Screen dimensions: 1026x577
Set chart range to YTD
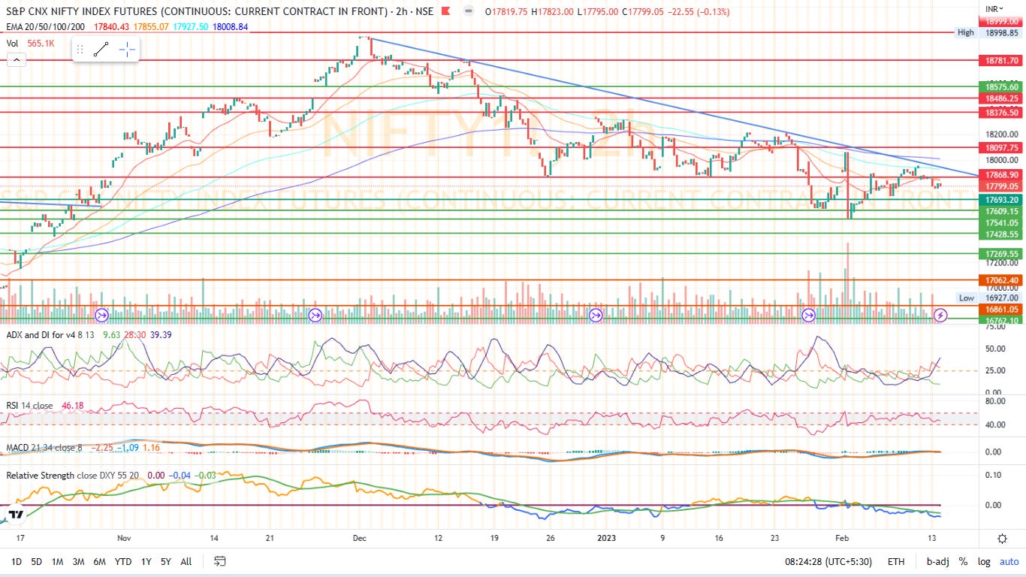click(x=123, y=561)
